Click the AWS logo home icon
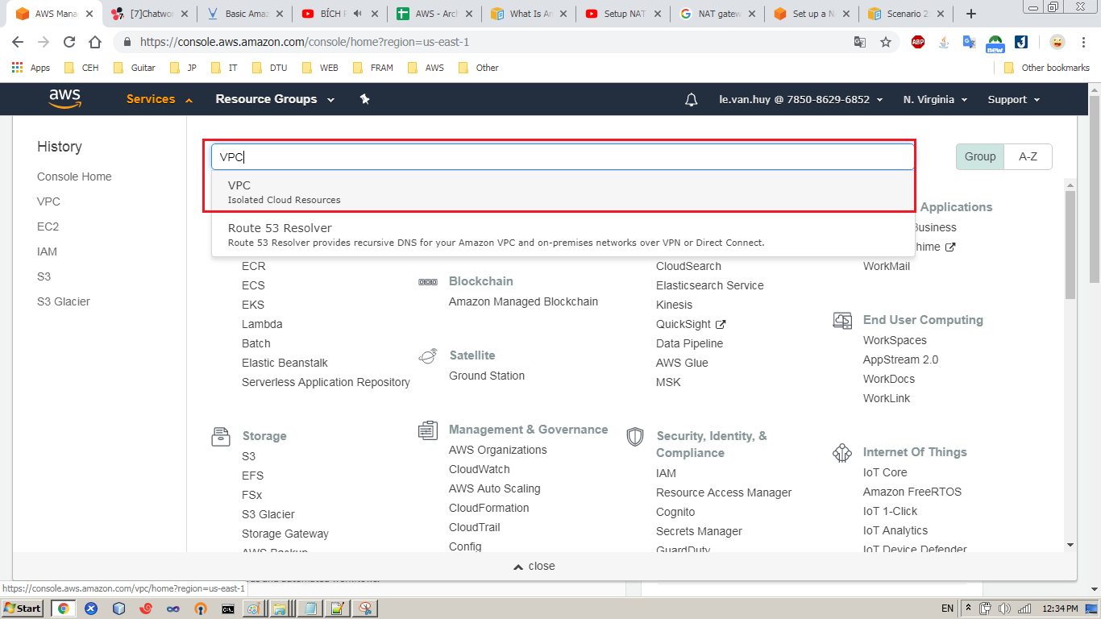This screenshot has height=619, width=1101. click(64, 98)
